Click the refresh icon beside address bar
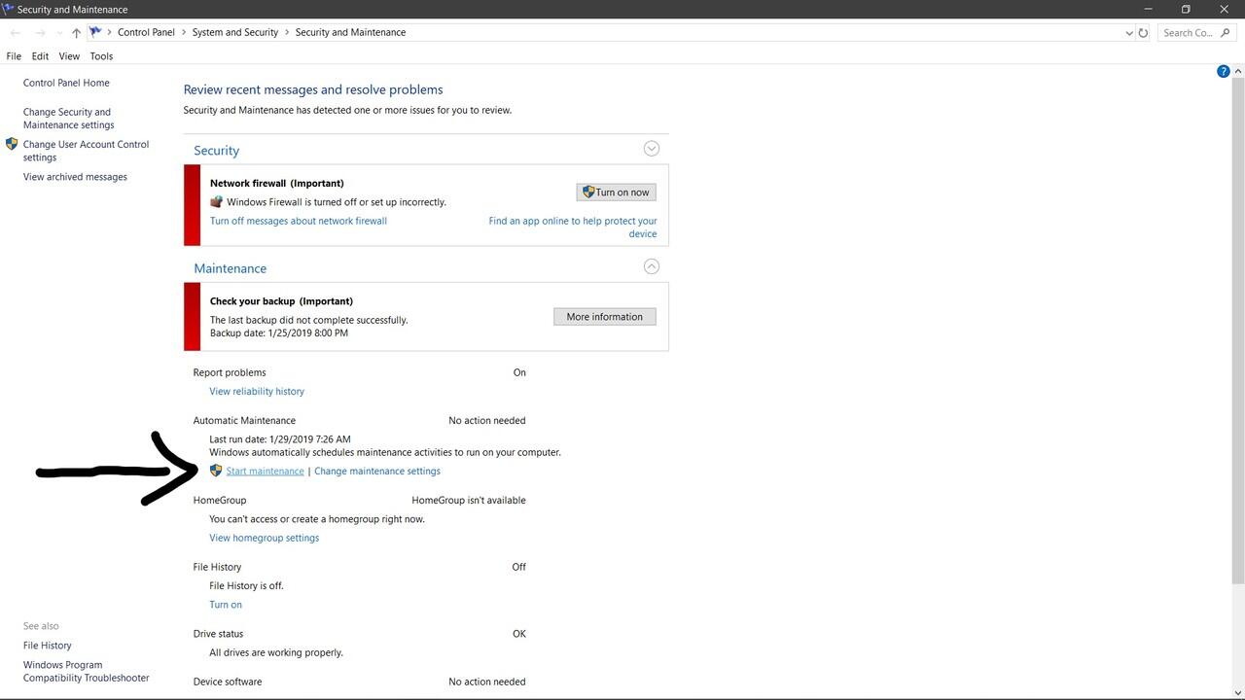This screenshot has height=700, width=1245. click(x=1143, y=33)
